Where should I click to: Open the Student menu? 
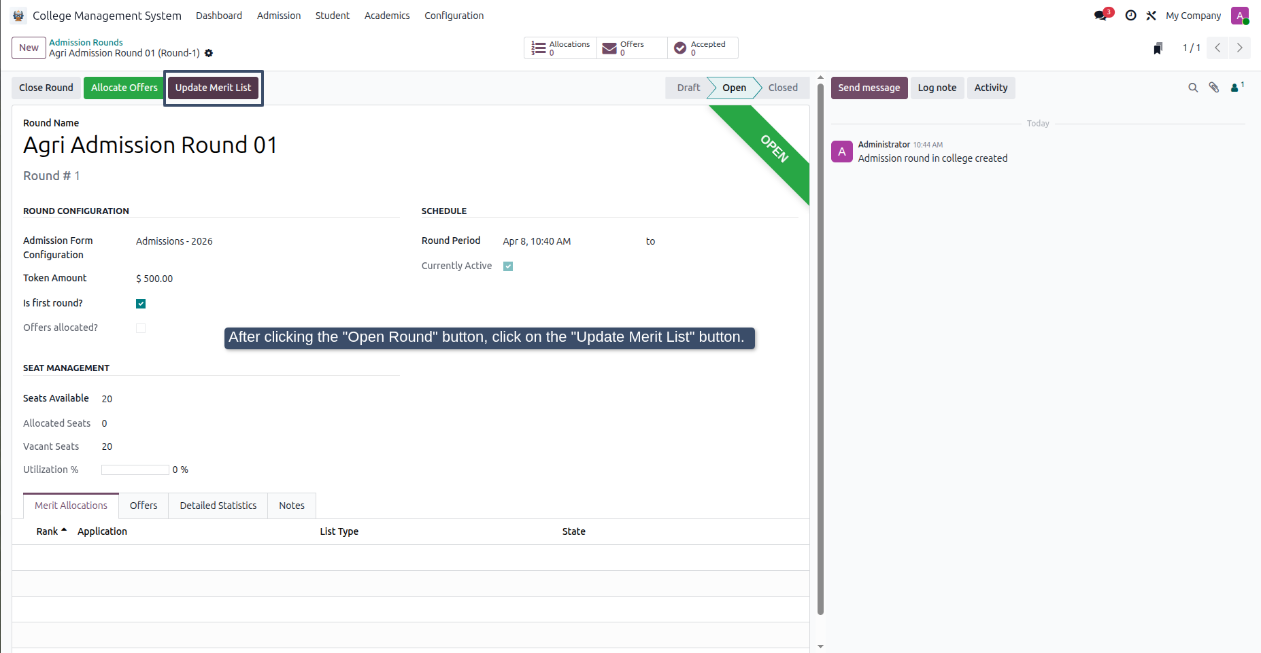(x=333, y=16)
